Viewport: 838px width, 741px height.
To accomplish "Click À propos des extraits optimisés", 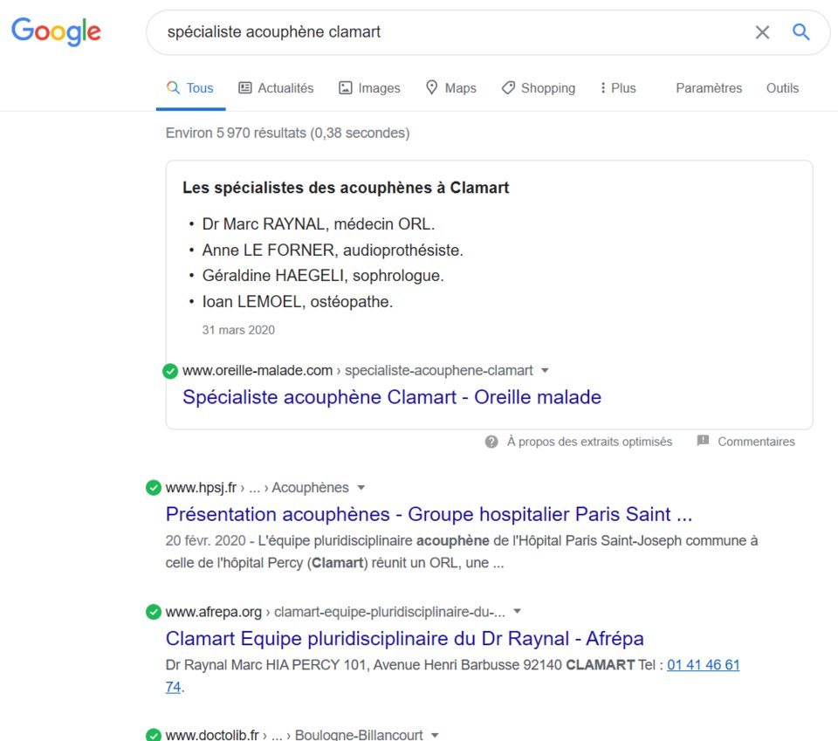I will tap(589, 442).
